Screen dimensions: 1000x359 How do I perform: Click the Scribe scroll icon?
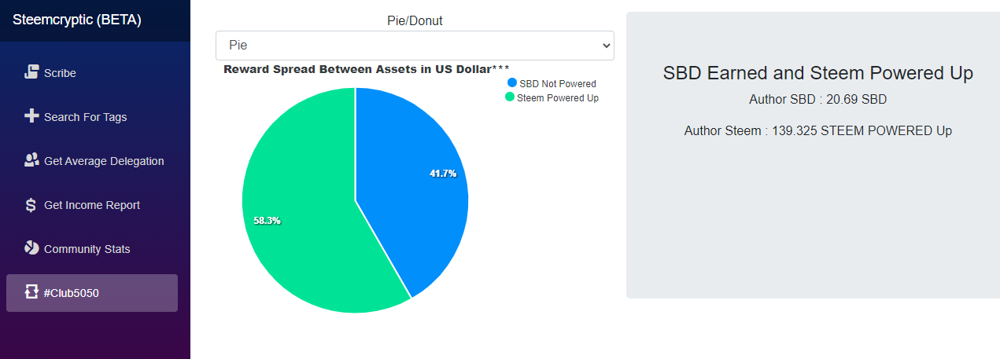(31, 72)
